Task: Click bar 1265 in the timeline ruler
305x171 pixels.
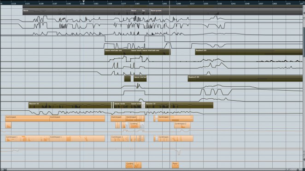Action: pos(275,4)
